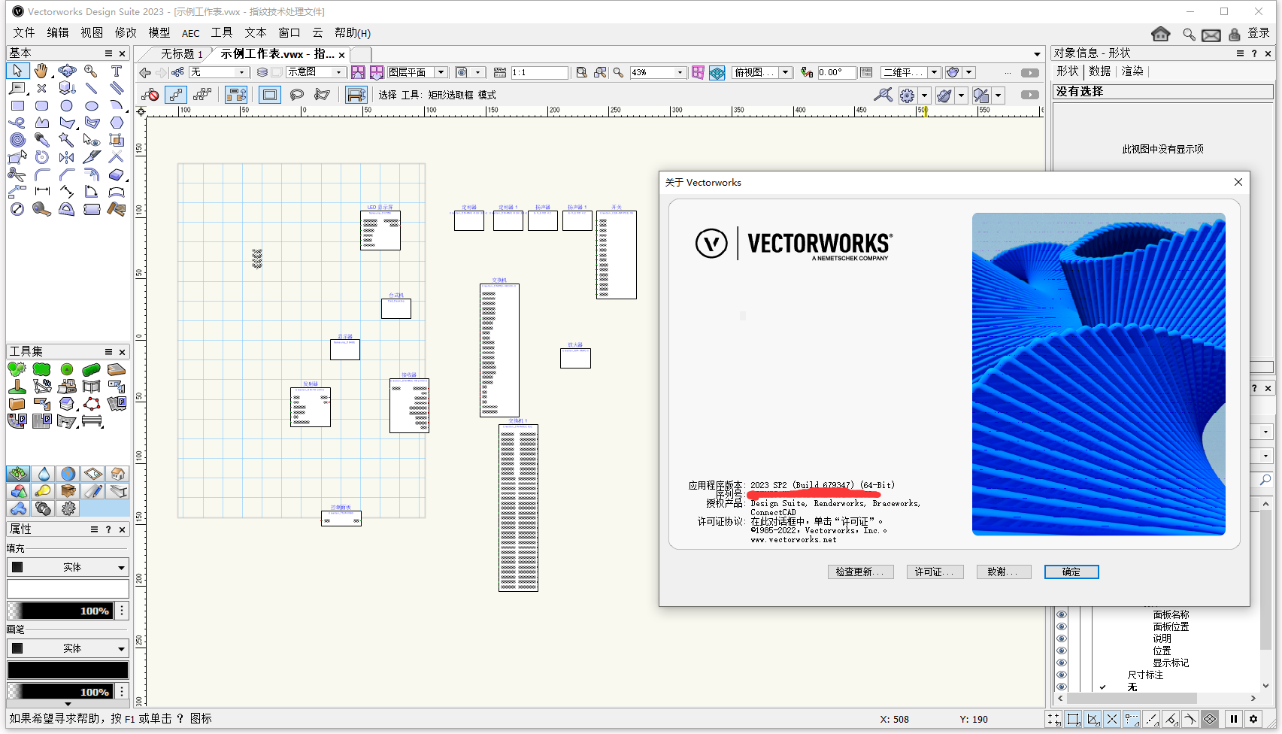Select the Circle tool
This screenshot has width=1282, height=734.
click(x=67, y=105)
